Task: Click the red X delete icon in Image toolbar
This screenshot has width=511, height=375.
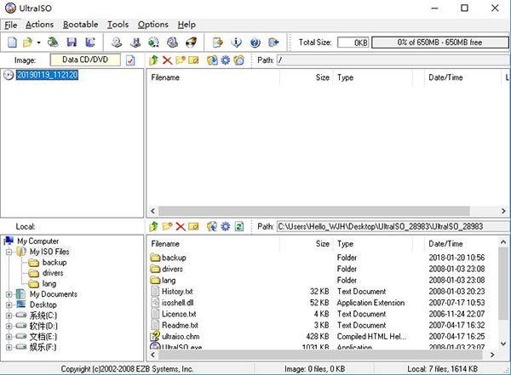Action: pyautogui.click(x=167, y=60)
